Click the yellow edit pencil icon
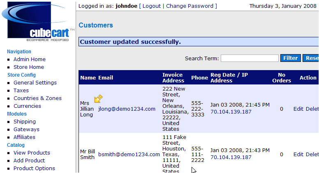Image resolution: width=319 pixels, height=173 pixels. [98, 99]
